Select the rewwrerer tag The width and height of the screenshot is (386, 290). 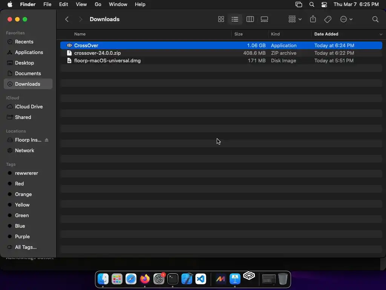[28, 173]
